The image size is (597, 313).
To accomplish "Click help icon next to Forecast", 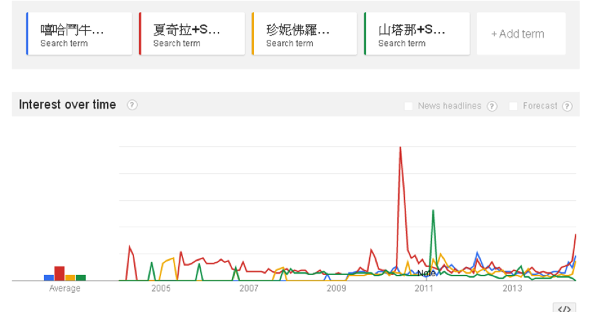I will pyautogui.click(x=567, y=106).
